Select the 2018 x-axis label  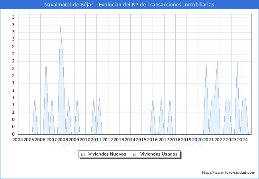point(175,140)
